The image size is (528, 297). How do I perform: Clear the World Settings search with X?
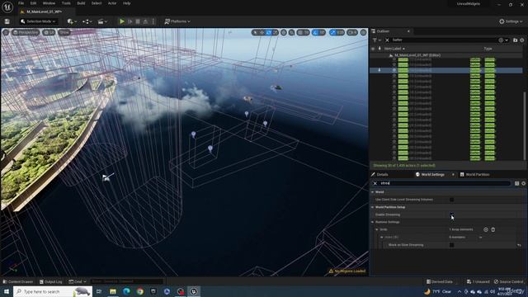(x=375, y=183)
